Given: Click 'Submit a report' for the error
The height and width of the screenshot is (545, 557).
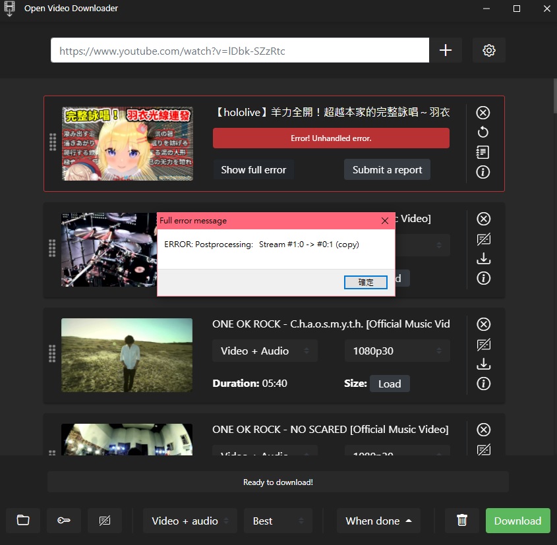Looking at the screenshot, I should click(387, 169).
